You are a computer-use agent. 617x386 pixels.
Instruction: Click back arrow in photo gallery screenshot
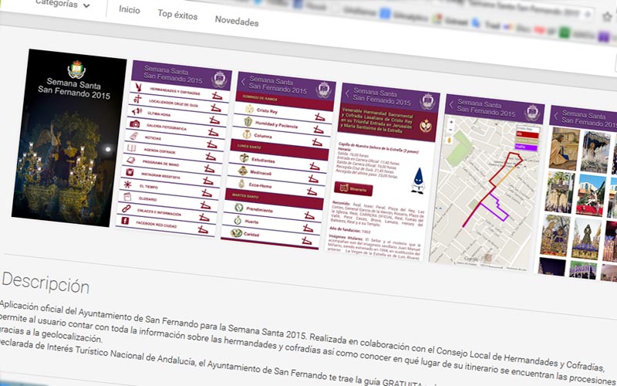[555, 116]
